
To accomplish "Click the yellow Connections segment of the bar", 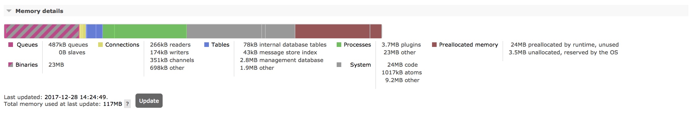I will 83,31.
